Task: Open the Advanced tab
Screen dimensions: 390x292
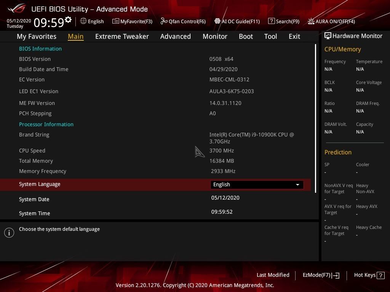Action: [x=176, y=36]
